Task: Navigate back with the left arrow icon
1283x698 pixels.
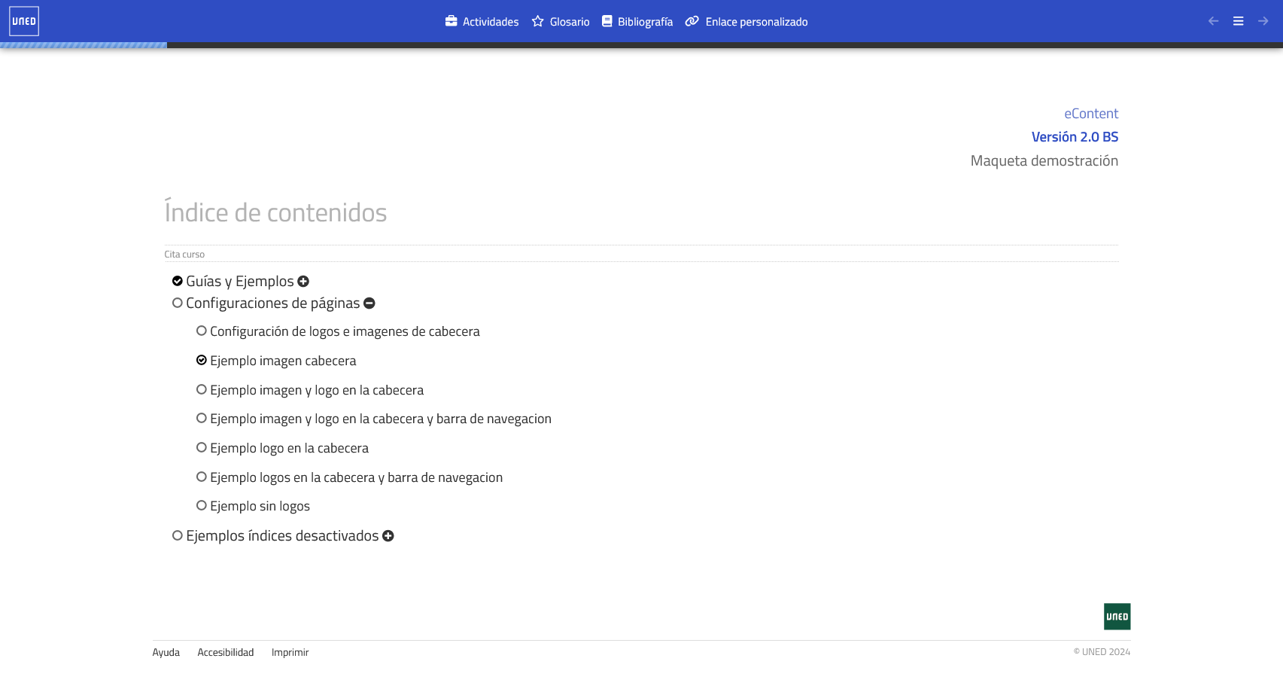Action: click(x=1213, y=21)
